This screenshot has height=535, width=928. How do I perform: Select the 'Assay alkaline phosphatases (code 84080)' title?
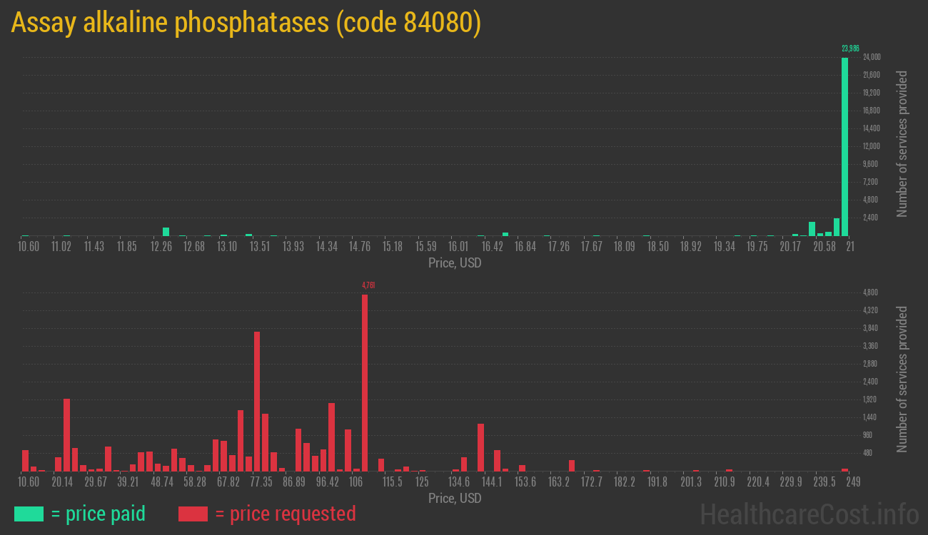click(x=248, y=22)
